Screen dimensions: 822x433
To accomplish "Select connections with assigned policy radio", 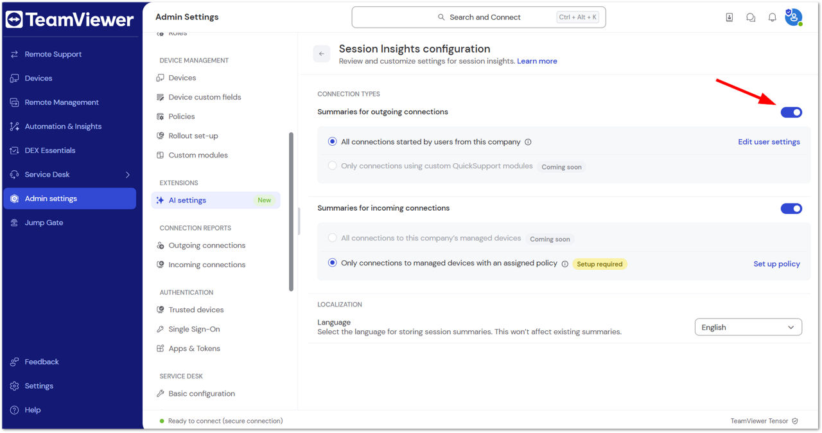I will click(332, 263).
